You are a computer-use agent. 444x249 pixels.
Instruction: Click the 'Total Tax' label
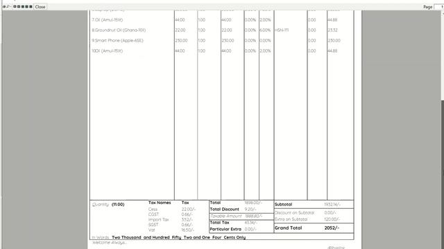(219, 223)
